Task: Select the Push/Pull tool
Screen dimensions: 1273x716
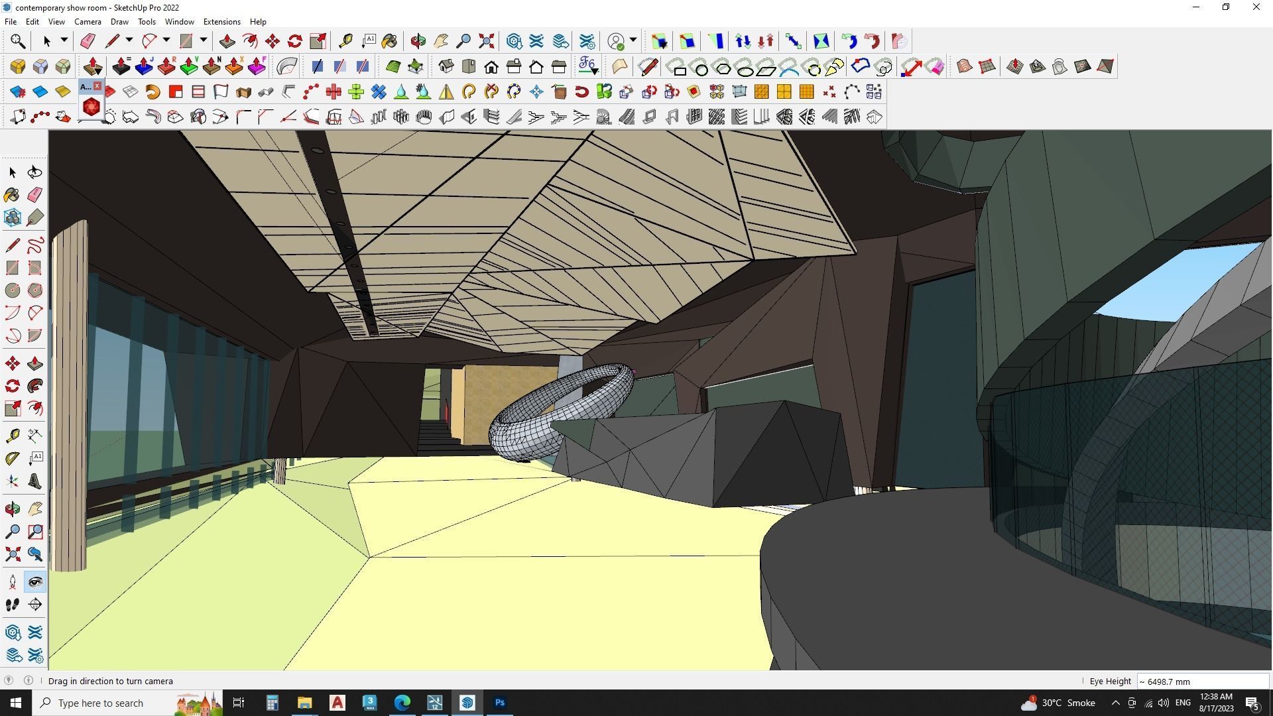Action: pyautogui.click(x=227, y=41)
